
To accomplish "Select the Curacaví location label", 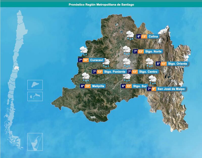I will coord(96,60).
